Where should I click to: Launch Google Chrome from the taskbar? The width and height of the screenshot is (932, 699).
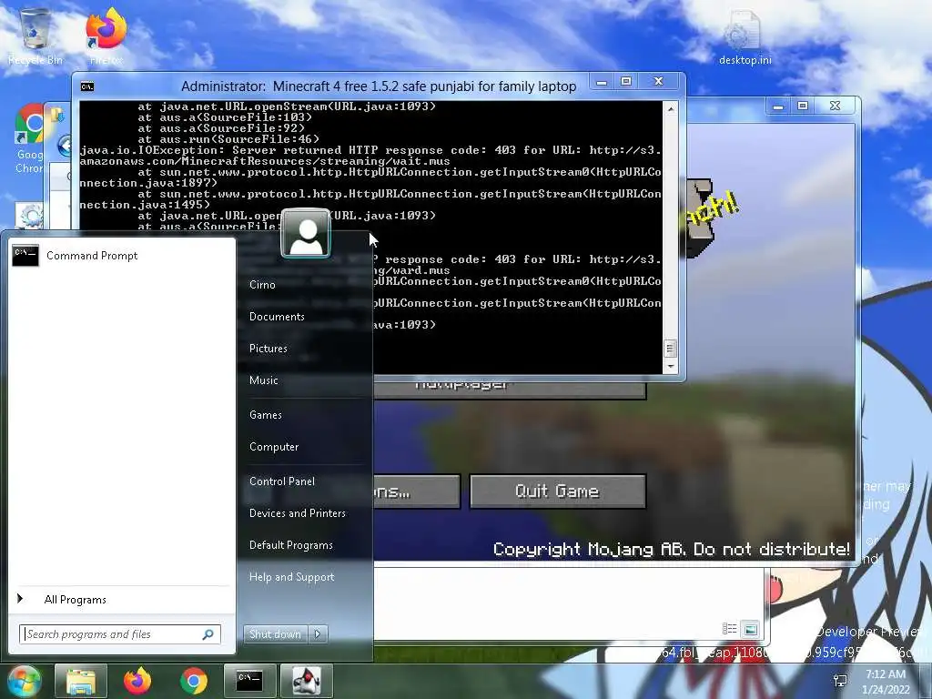click(x=194, y=681)
